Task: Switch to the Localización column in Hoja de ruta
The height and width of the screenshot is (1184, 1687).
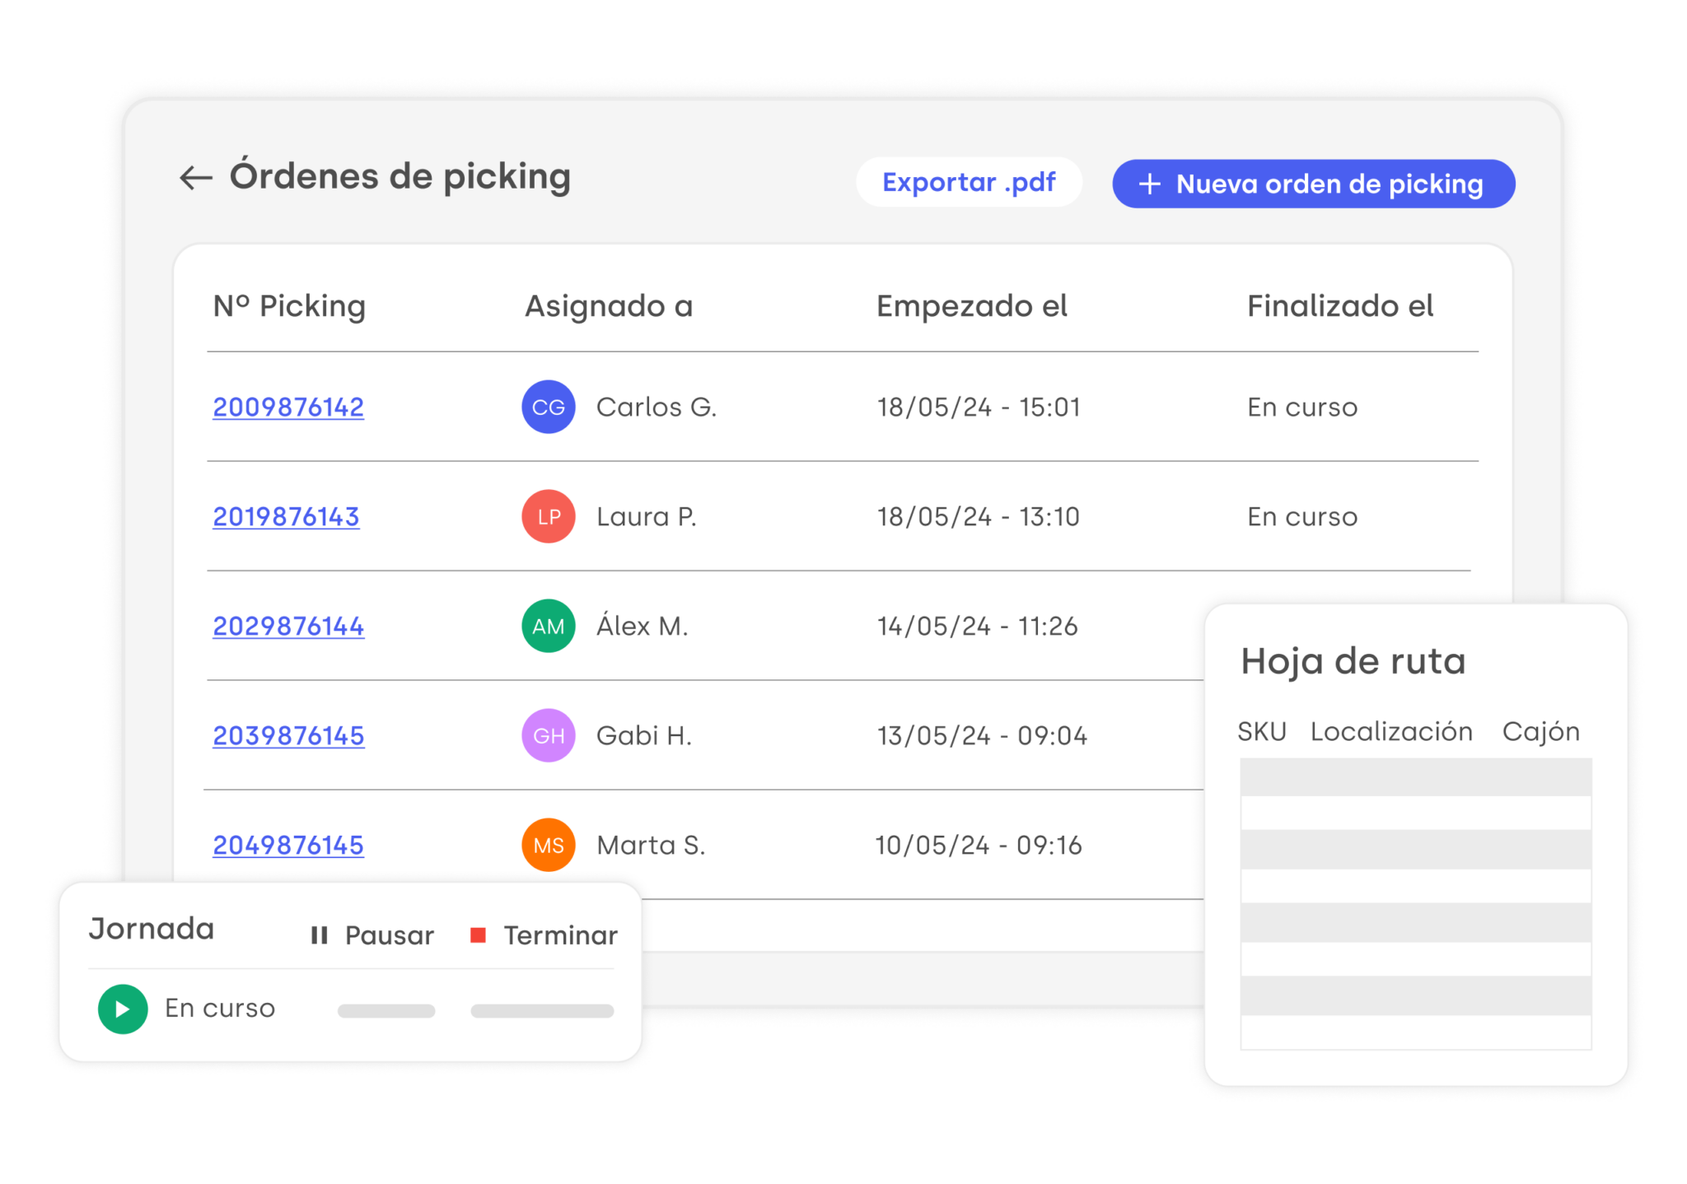Action: [1392, 731]
